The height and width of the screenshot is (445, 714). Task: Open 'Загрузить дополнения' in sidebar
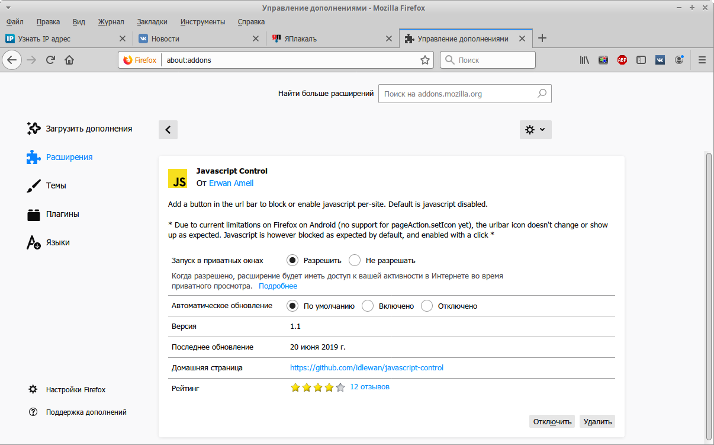pos(80,129)
